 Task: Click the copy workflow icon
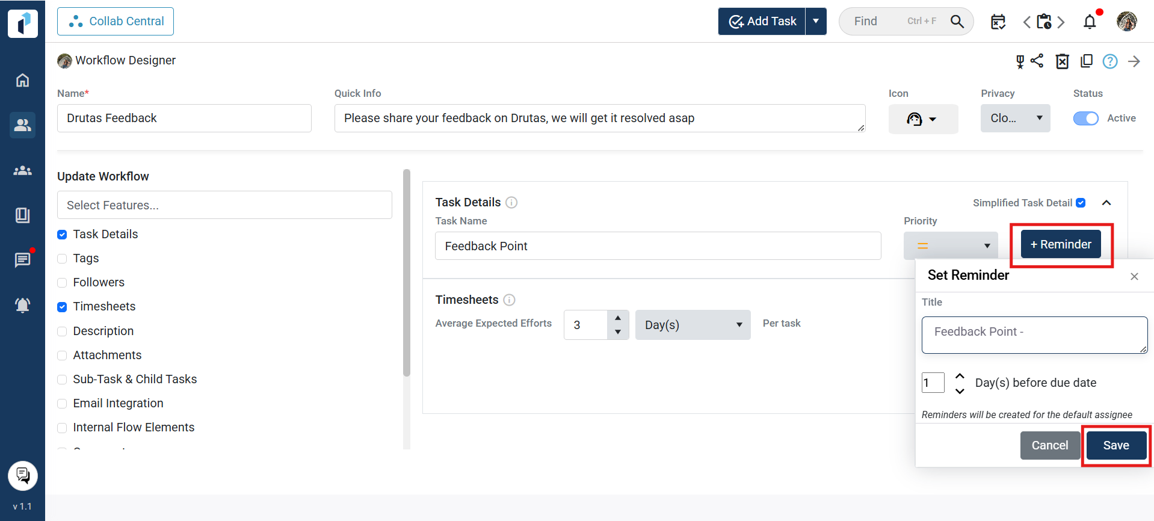click(x=1087, y=61)
